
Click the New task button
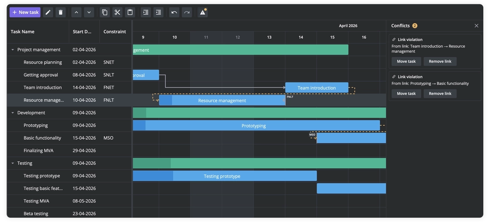pyautogui.click(x=25, y=12)
